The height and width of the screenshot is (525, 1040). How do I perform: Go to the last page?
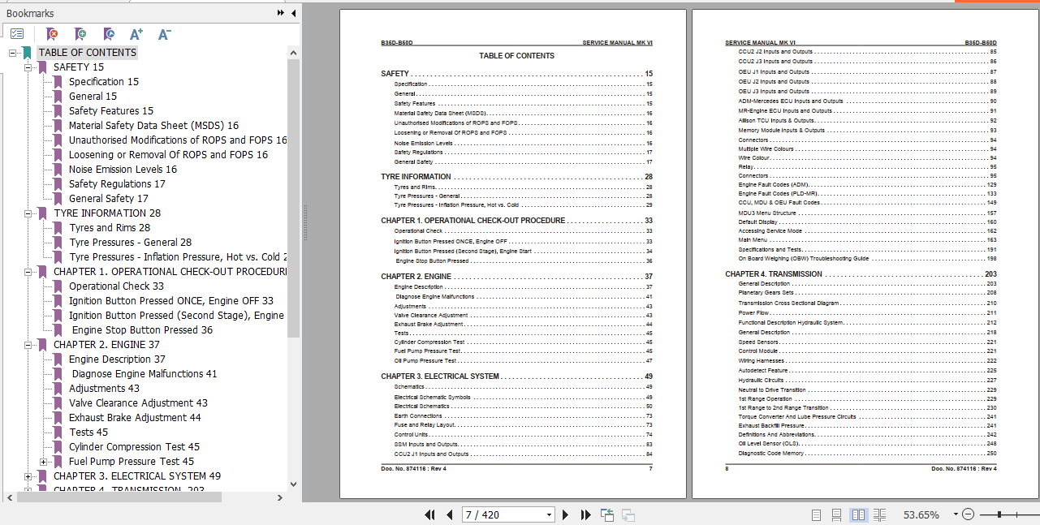point(586,514)
